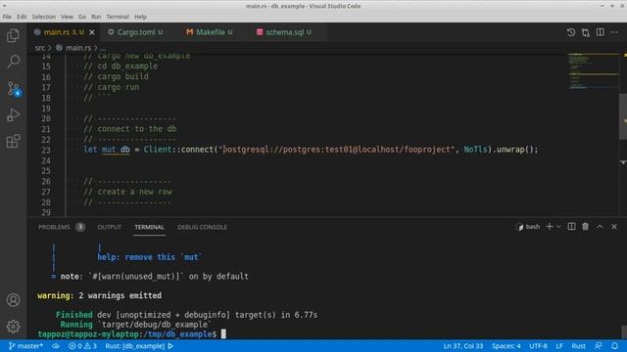Change end of line sequence LF

click(559, 346)
